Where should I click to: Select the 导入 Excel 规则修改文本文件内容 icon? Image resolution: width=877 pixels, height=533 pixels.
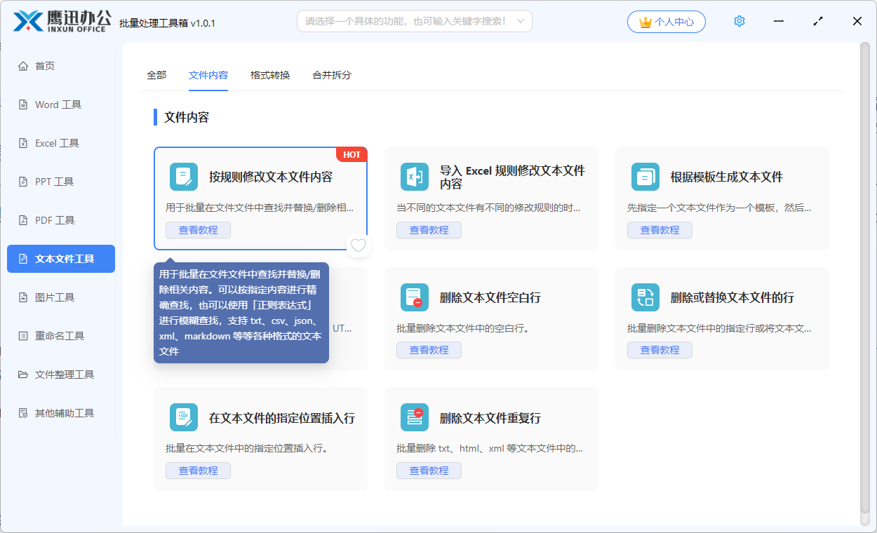415,177
